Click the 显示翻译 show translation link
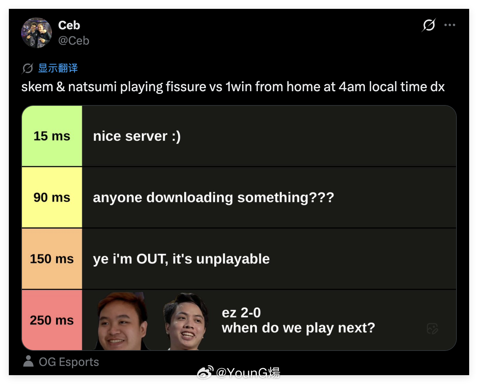Image resolution: width=478 pixels, height=384 pixels. [58, 68]
